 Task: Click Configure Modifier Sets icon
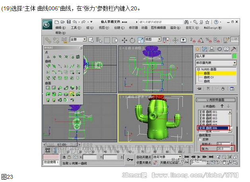232,89
